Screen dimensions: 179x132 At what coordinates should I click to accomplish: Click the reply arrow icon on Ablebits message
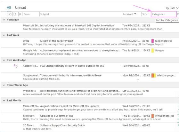point(16,66)
